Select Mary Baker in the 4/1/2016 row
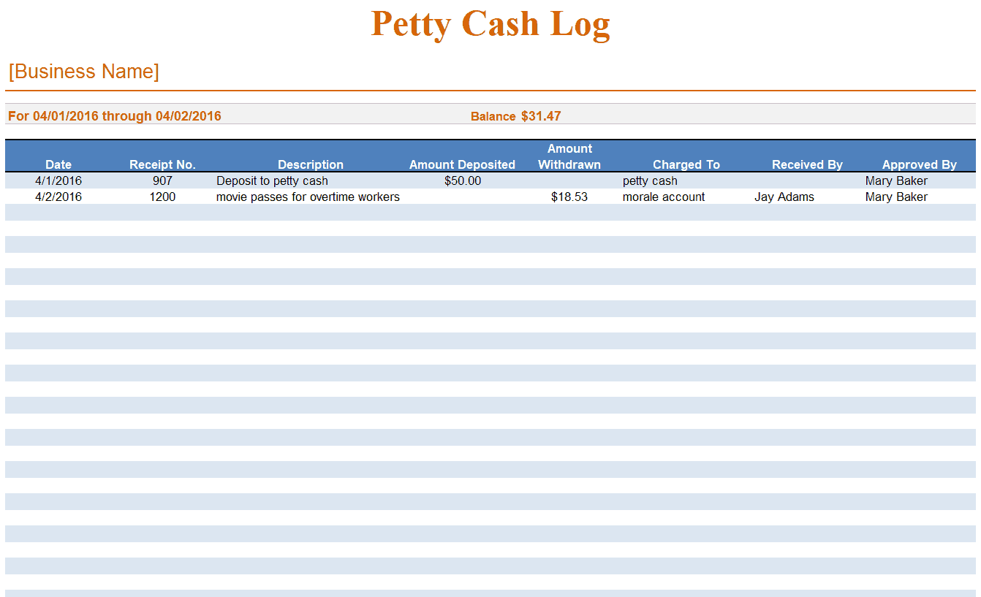 [x=896, y=180]
